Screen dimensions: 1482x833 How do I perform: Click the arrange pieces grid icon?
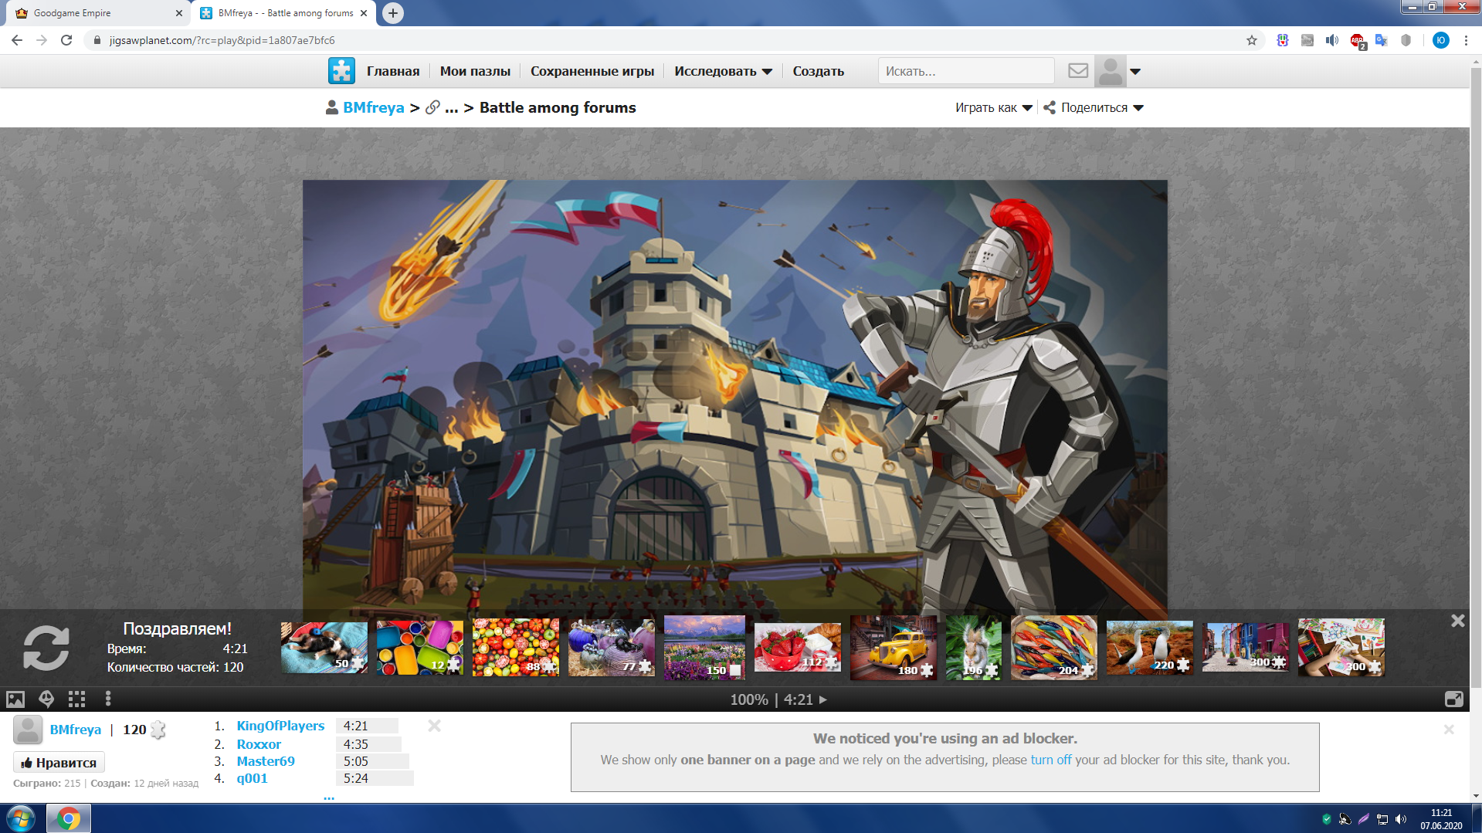tap(76, 699)
